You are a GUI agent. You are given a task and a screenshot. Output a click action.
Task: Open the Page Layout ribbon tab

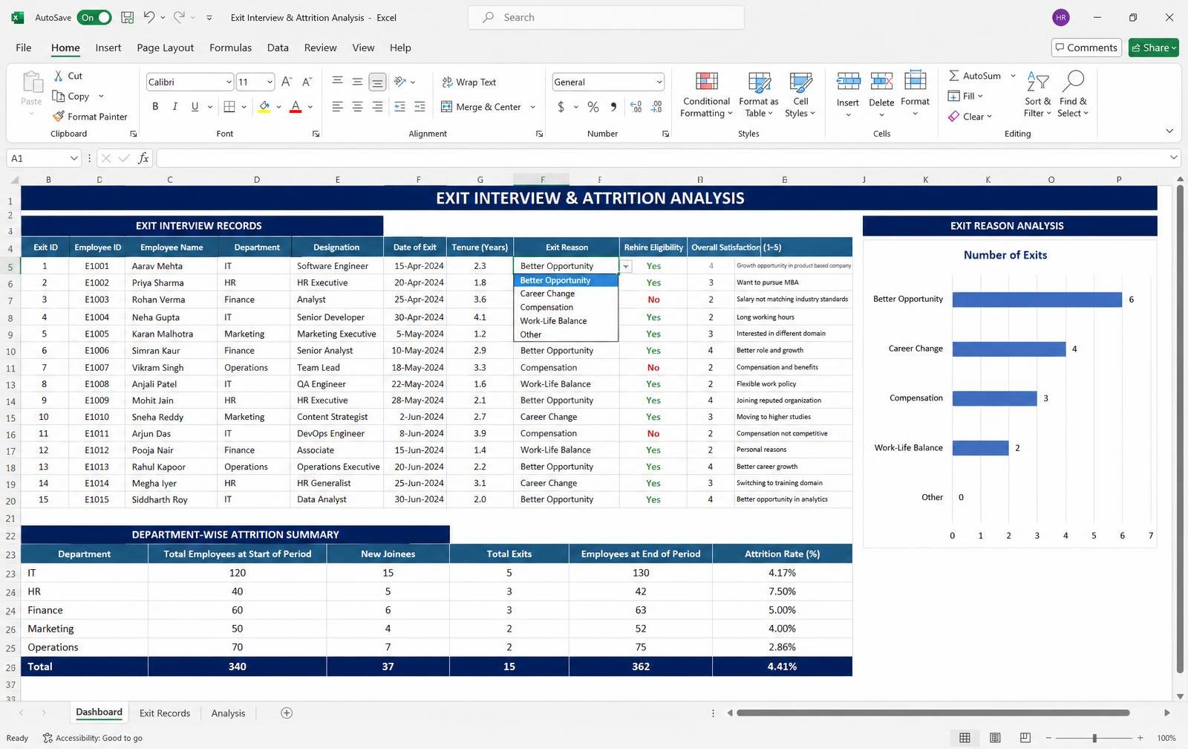click(x=165, y=48)
